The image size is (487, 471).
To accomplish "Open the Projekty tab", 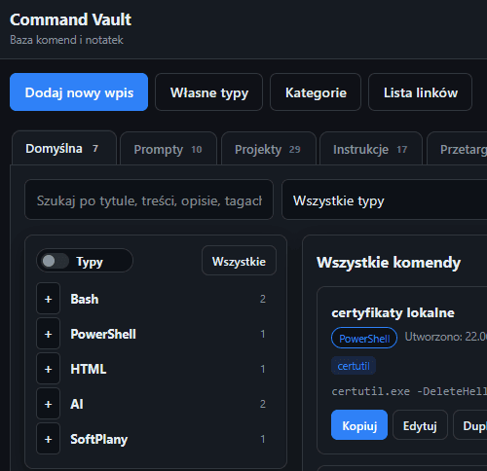I will coord(269,149).
